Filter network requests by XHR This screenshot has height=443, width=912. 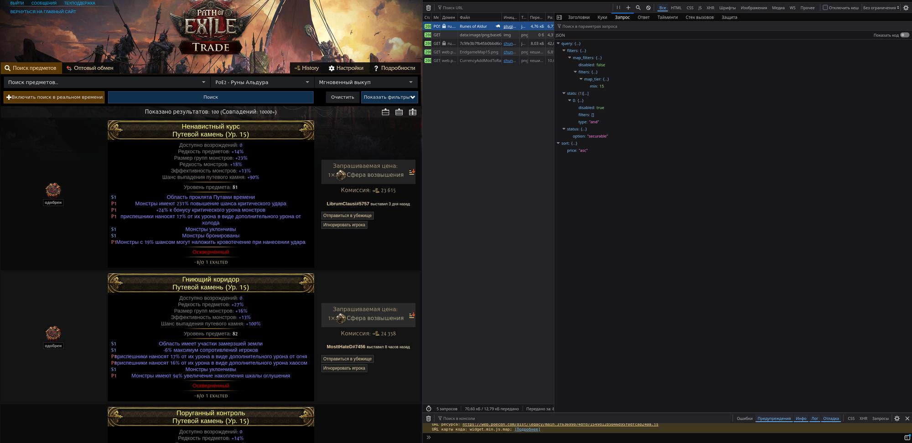710,8
